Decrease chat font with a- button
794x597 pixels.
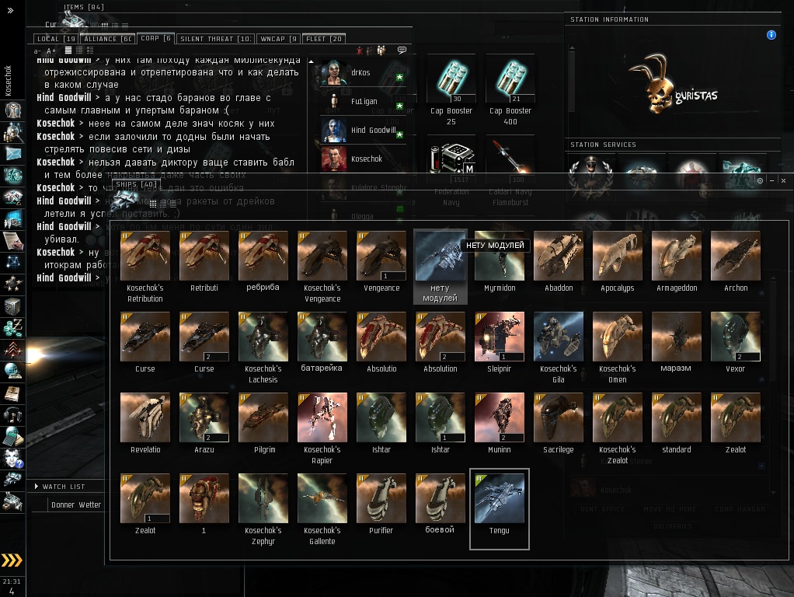(x=37, y=51)
